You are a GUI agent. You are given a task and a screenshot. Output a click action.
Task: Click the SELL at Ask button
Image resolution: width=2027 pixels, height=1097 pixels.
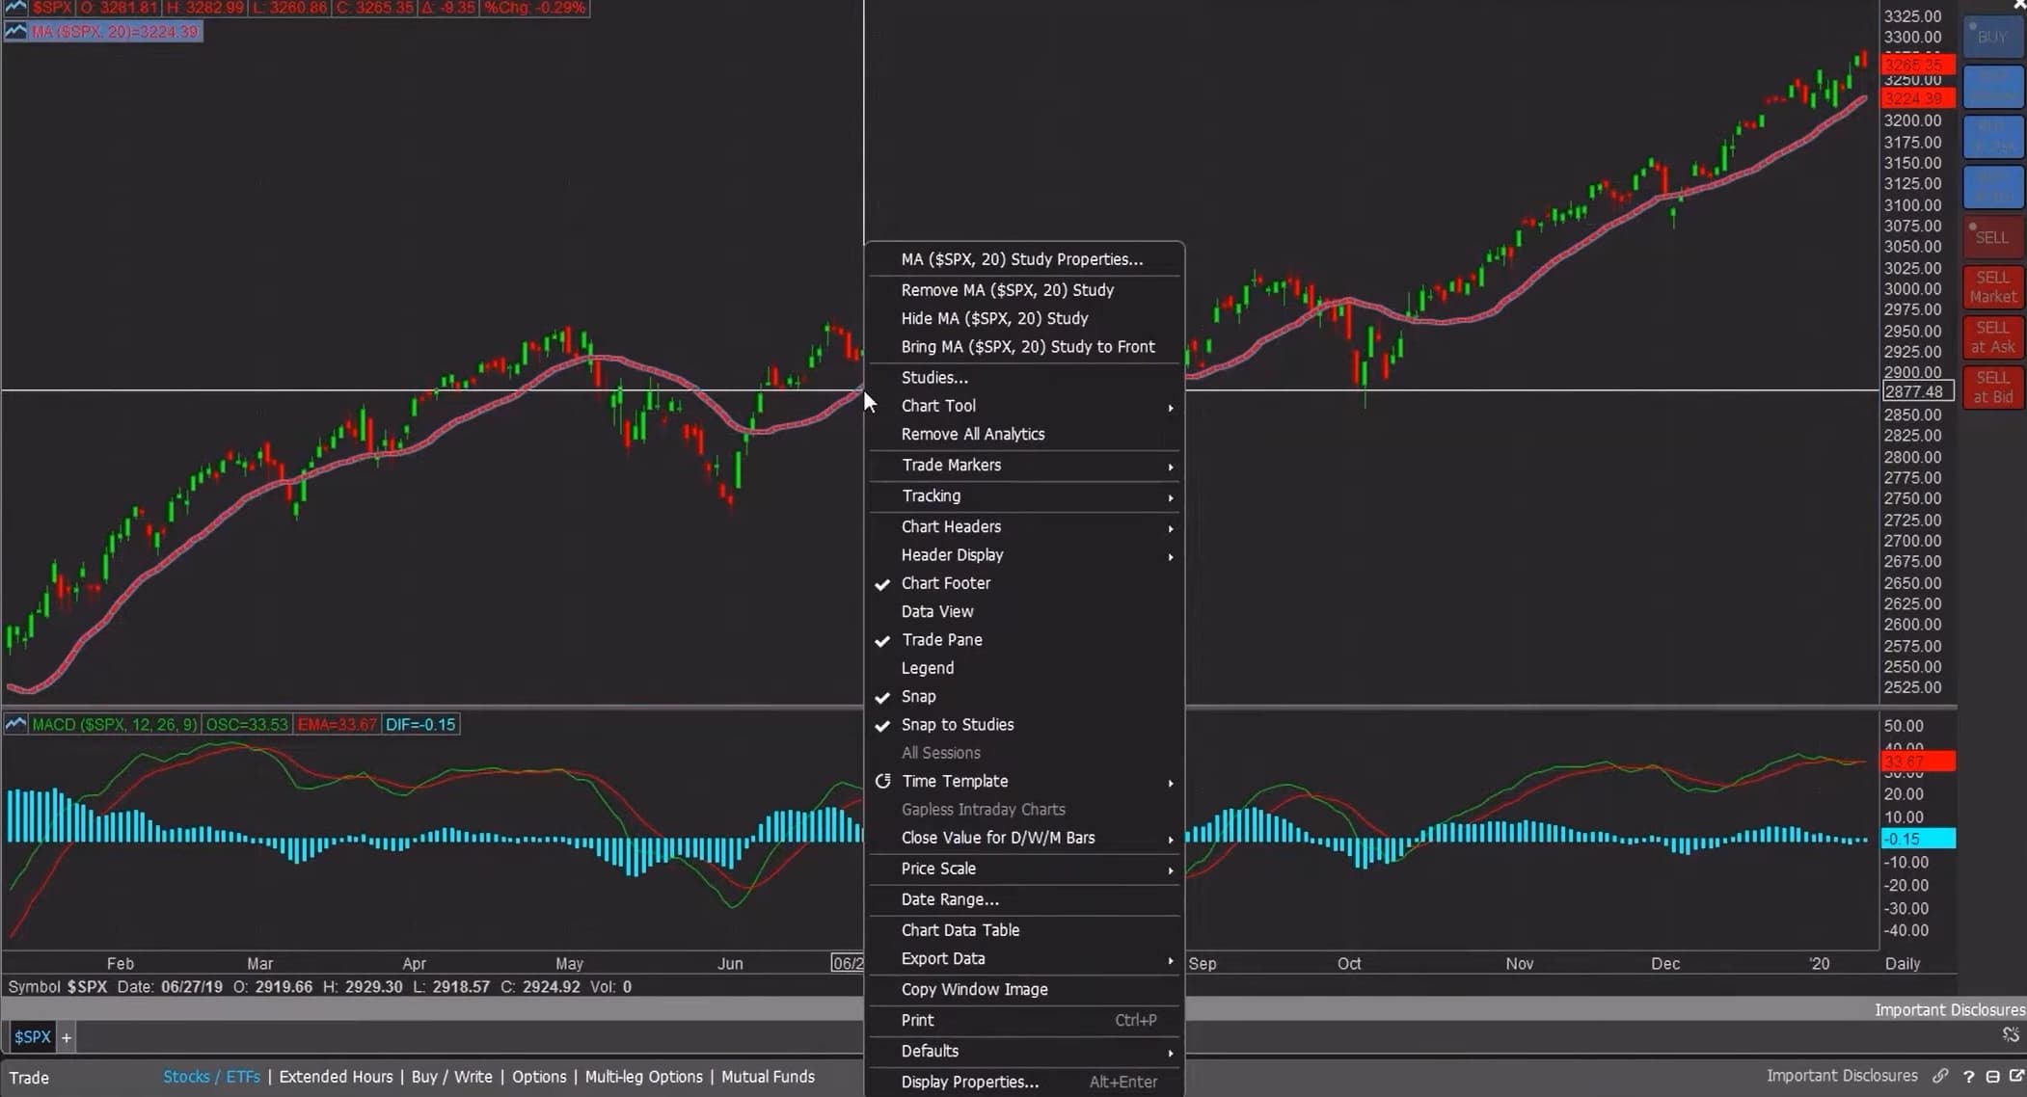pyautogui.click(x=1992, y=337)
